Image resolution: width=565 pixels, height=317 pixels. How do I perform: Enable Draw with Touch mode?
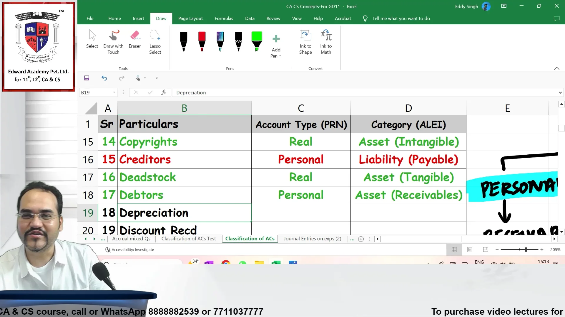(113, 41)
